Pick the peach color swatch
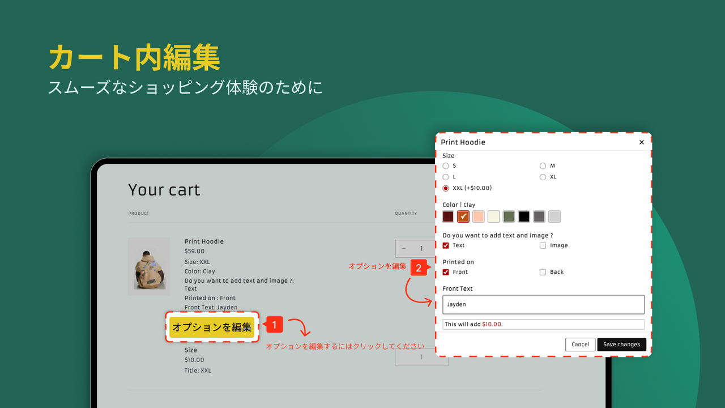725x408 pixels. (x=479, y=216)
